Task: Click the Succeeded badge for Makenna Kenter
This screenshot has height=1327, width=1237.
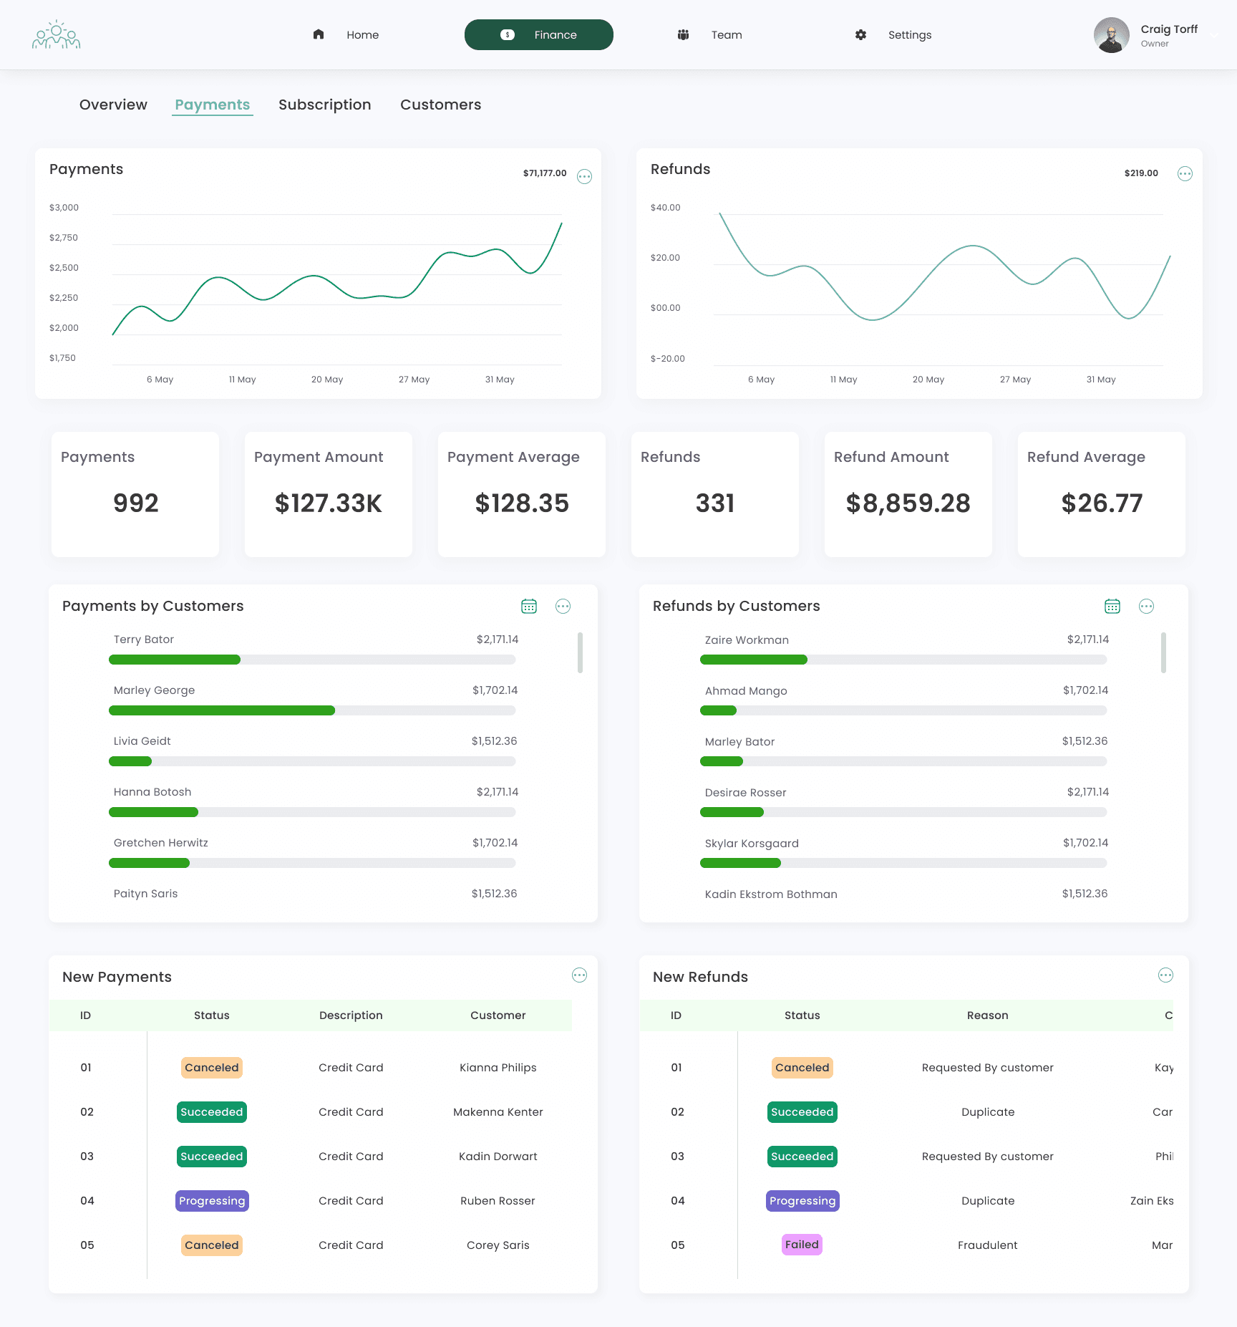Action: click(x=212, y=1112)
